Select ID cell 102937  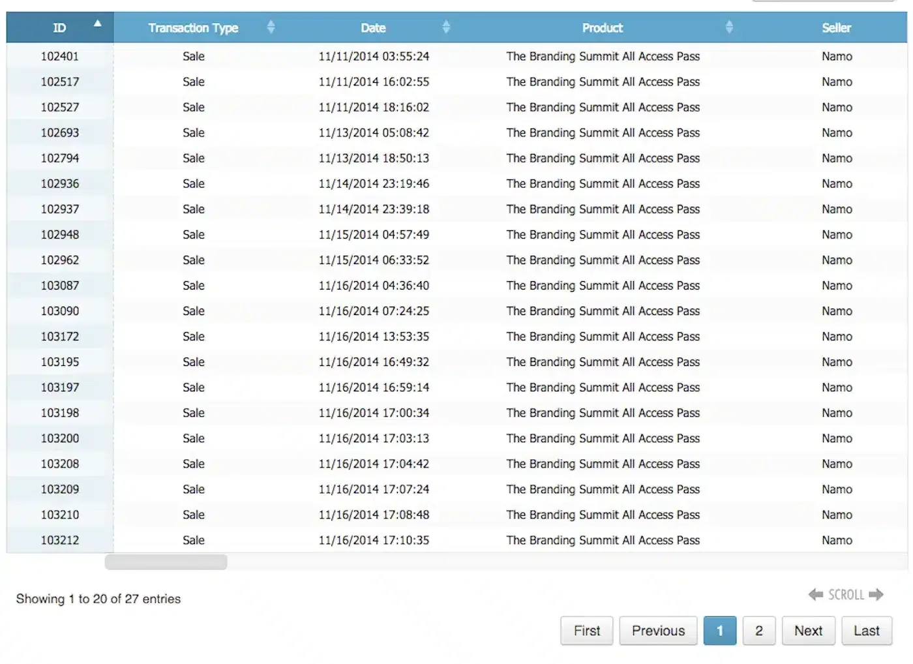pyautogui.click(x=60, y=209)
